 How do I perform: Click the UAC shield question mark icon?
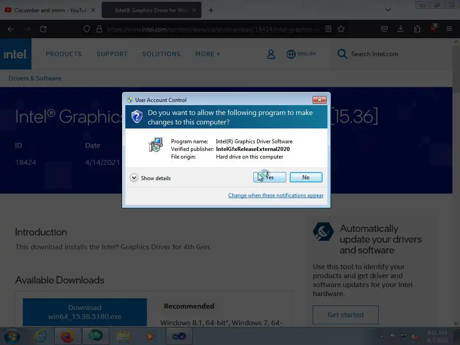(x=137, y=117)
